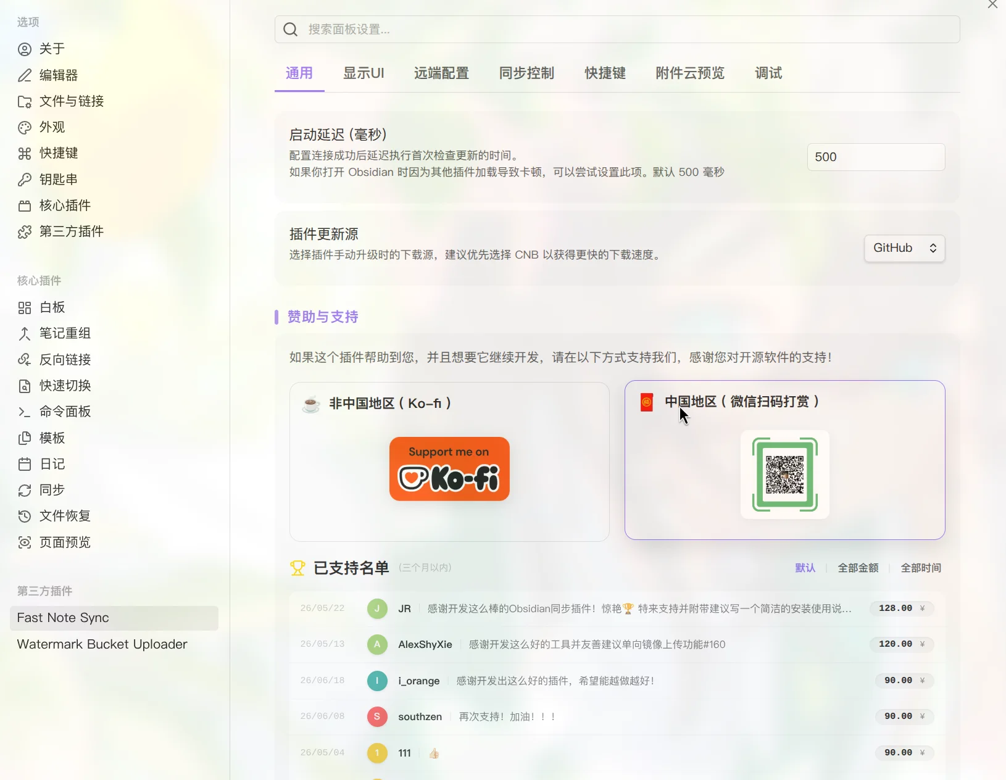Click the WeChat QR code image

785,475
